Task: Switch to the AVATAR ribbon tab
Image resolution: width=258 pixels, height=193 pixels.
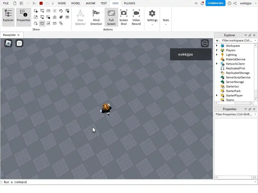Action: click(90, 3)
